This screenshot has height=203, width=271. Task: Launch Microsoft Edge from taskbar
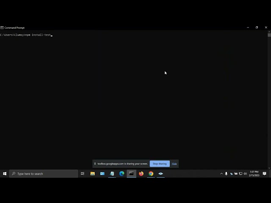coord(122,174)
